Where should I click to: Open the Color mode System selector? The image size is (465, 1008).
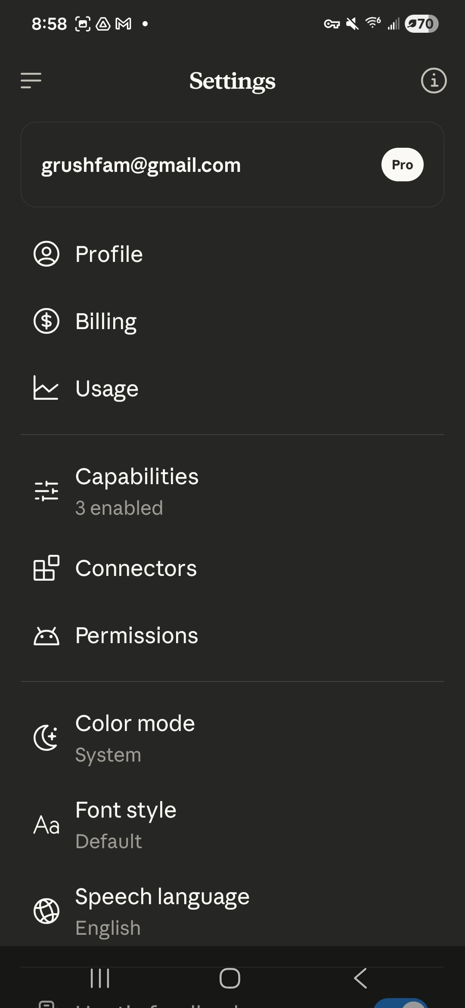[x=135, y=738]
